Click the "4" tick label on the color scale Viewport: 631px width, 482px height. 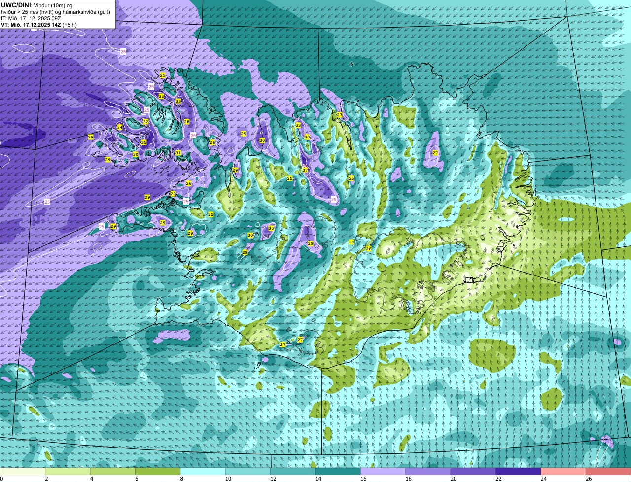click(92, 479)
